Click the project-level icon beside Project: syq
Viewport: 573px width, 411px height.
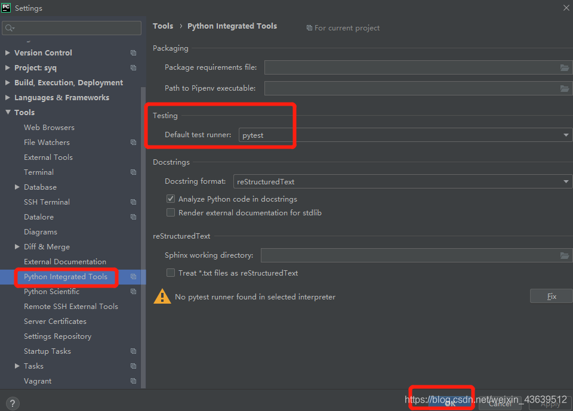pos(133,68)
